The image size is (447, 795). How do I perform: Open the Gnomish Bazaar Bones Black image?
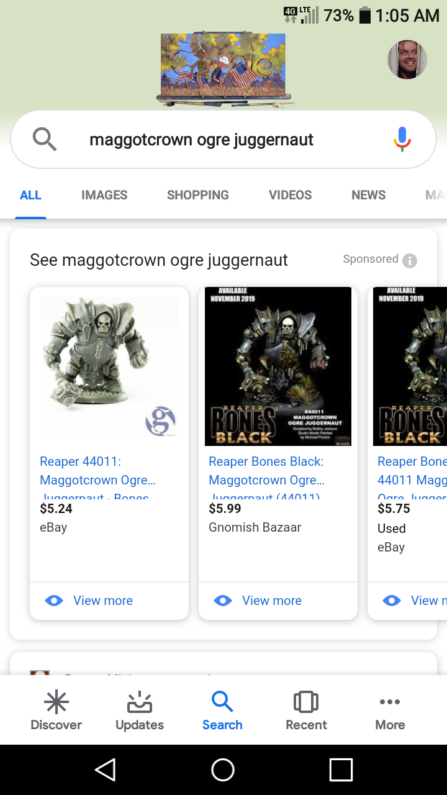point(278,366)
